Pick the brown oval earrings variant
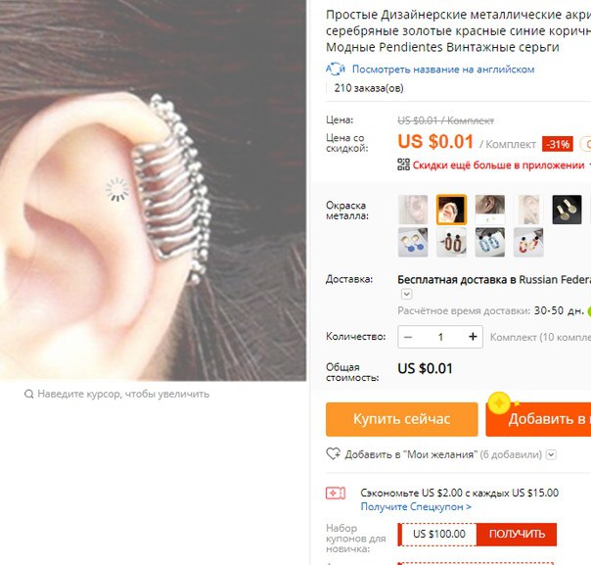The image size is (591, 565). click(x=451, y=242)
